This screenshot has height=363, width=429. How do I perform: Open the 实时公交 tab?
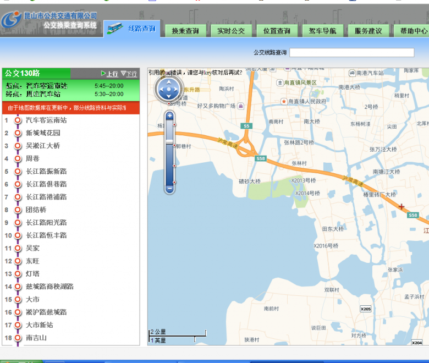coord(231,31)
